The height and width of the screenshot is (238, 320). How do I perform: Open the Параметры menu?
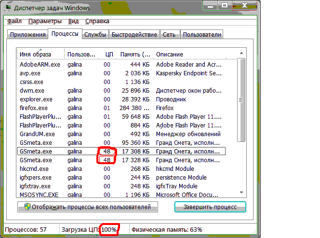[45, 21]
